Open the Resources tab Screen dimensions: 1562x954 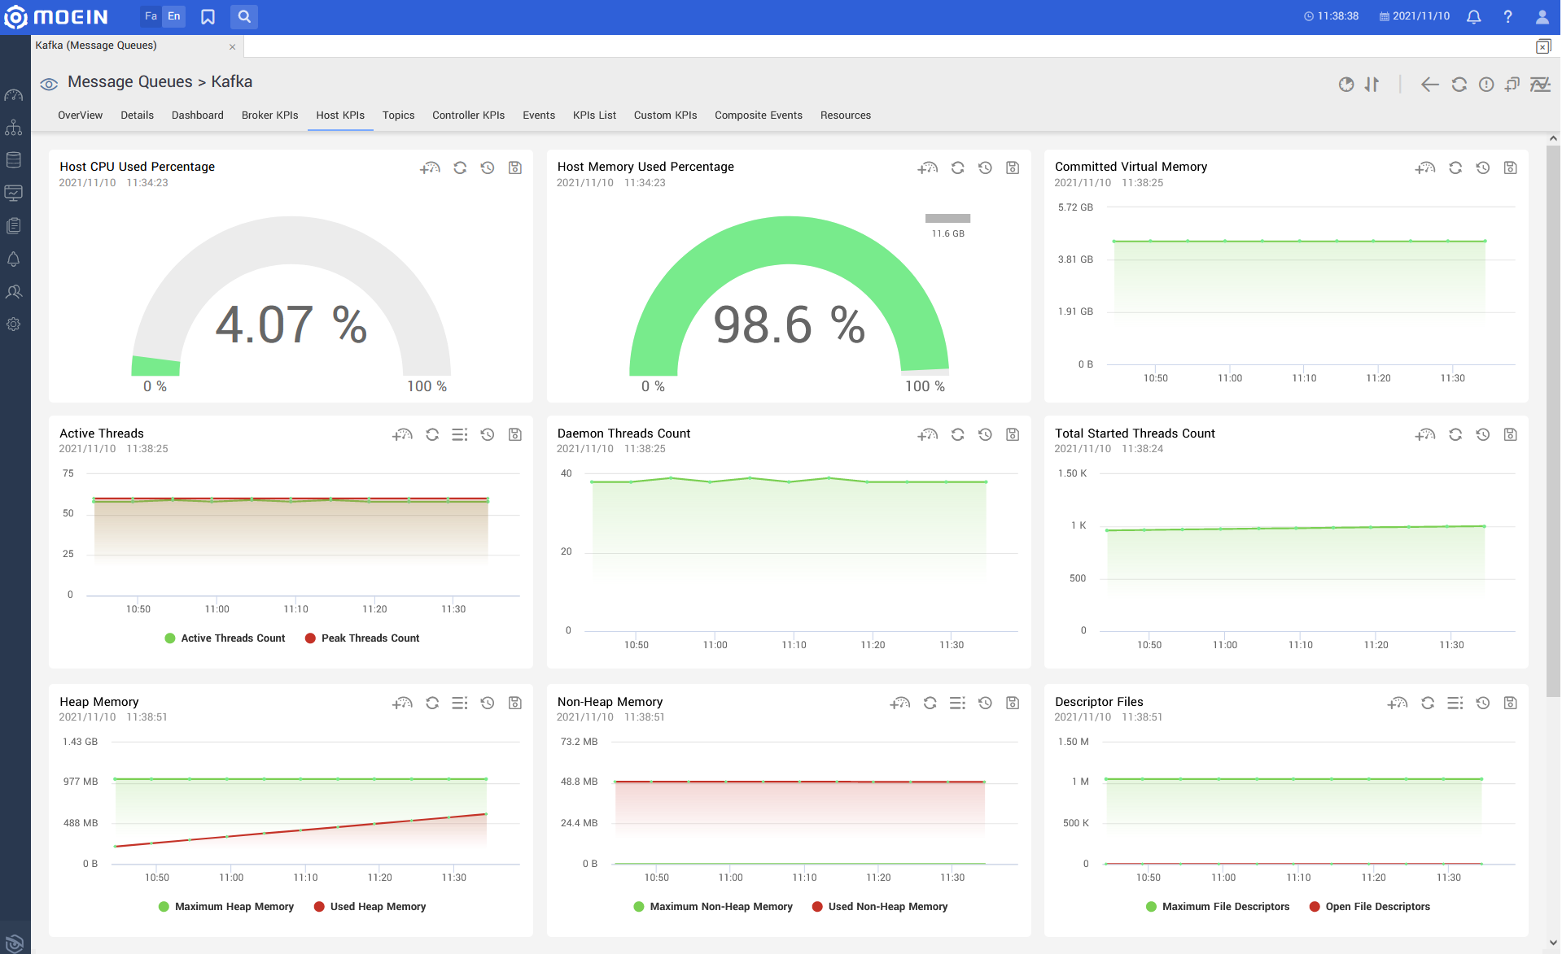846,115
